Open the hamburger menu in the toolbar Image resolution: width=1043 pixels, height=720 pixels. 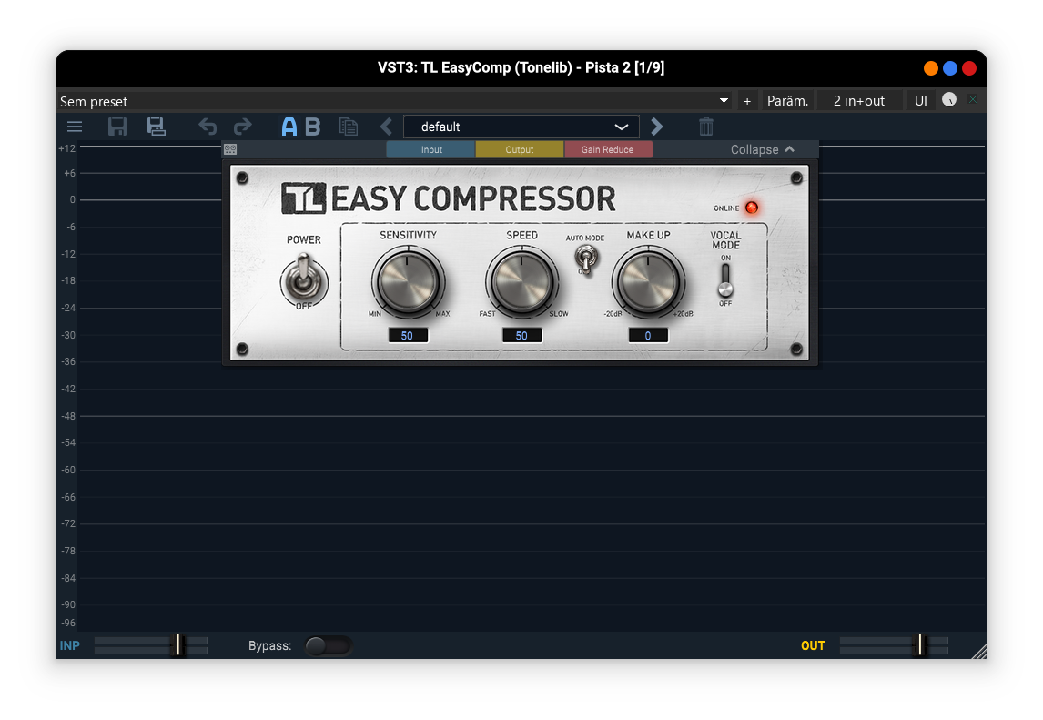[74, 127]
